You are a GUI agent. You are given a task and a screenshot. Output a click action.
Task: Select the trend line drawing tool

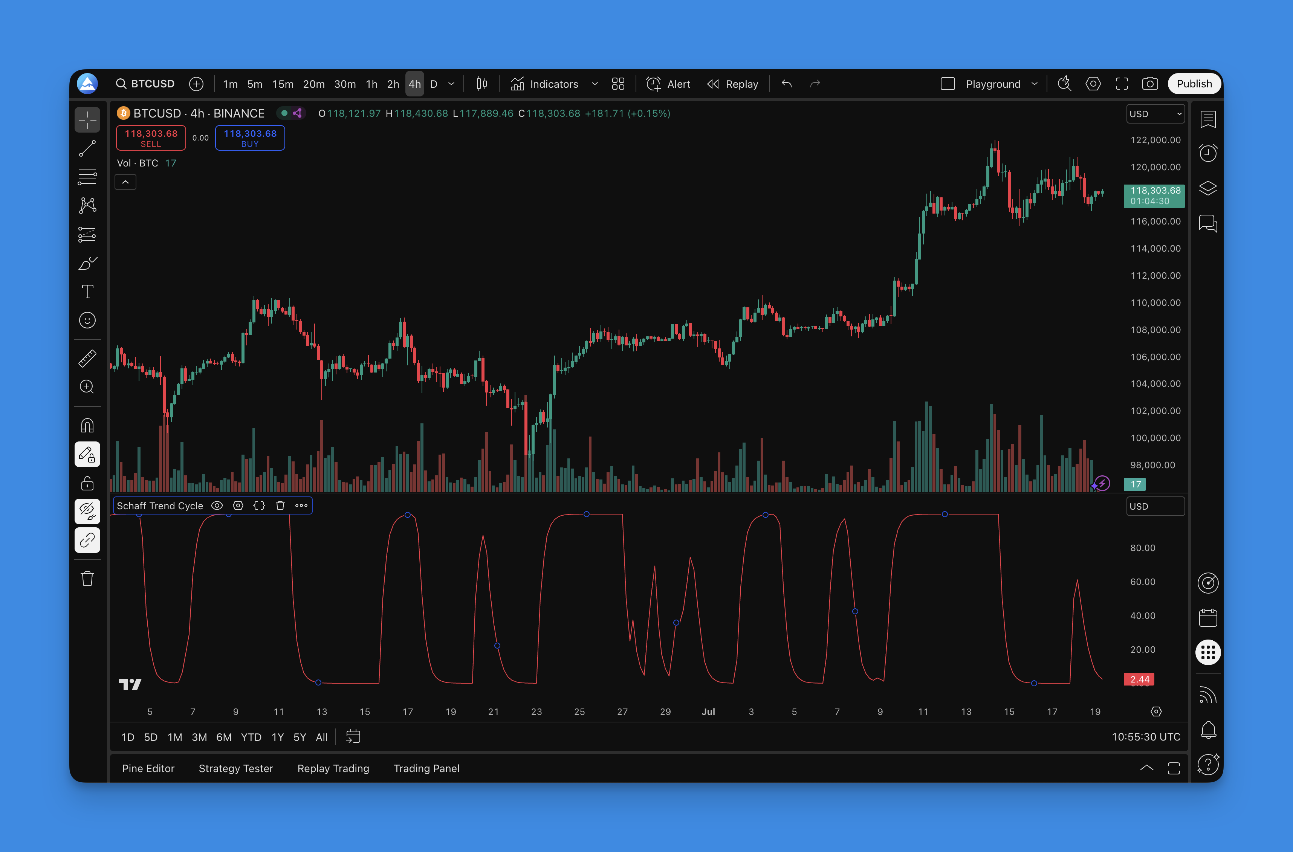point(87,148)
